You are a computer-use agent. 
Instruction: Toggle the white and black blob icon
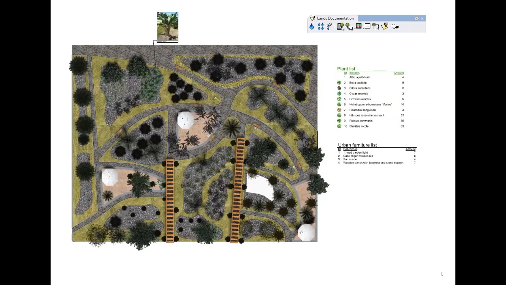click(x=395, y=27)
